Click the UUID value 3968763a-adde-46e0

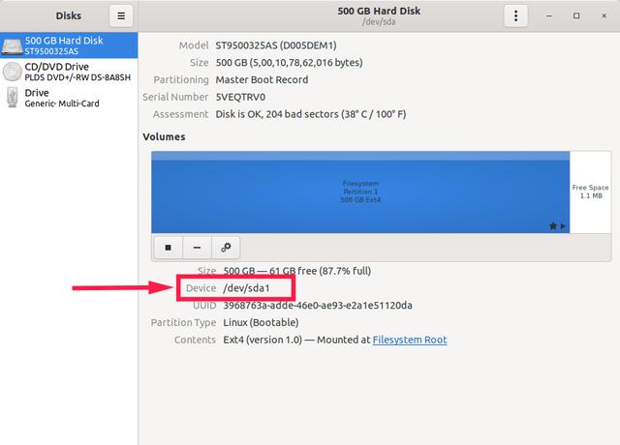click(x=318, y=306)
